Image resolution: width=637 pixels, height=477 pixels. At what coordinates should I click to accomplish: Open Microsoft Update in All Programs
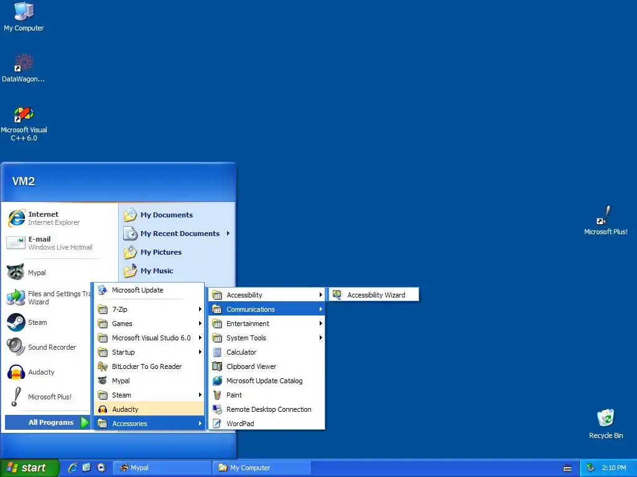coord(149,290)
